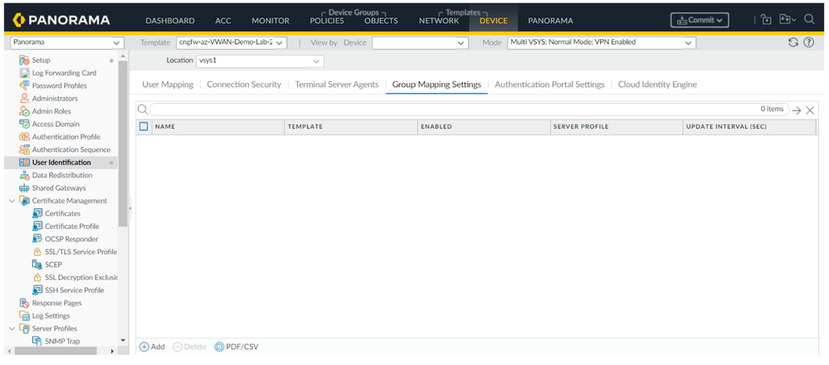The image size is (829, 365).
Task: Switch to the User Mapping tab
Action: 168,85
